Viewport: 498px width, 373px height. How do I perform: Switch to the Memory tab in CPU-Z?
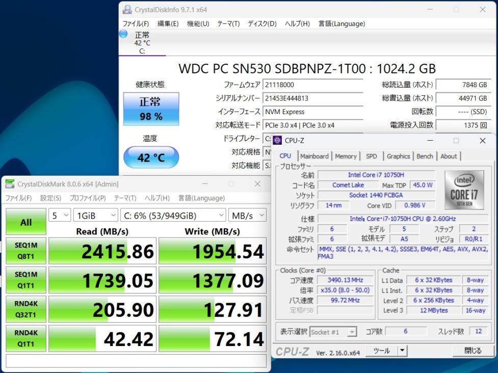tap(346, 156)
